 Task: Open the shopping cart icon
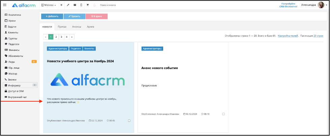click(x=88, y=5)
